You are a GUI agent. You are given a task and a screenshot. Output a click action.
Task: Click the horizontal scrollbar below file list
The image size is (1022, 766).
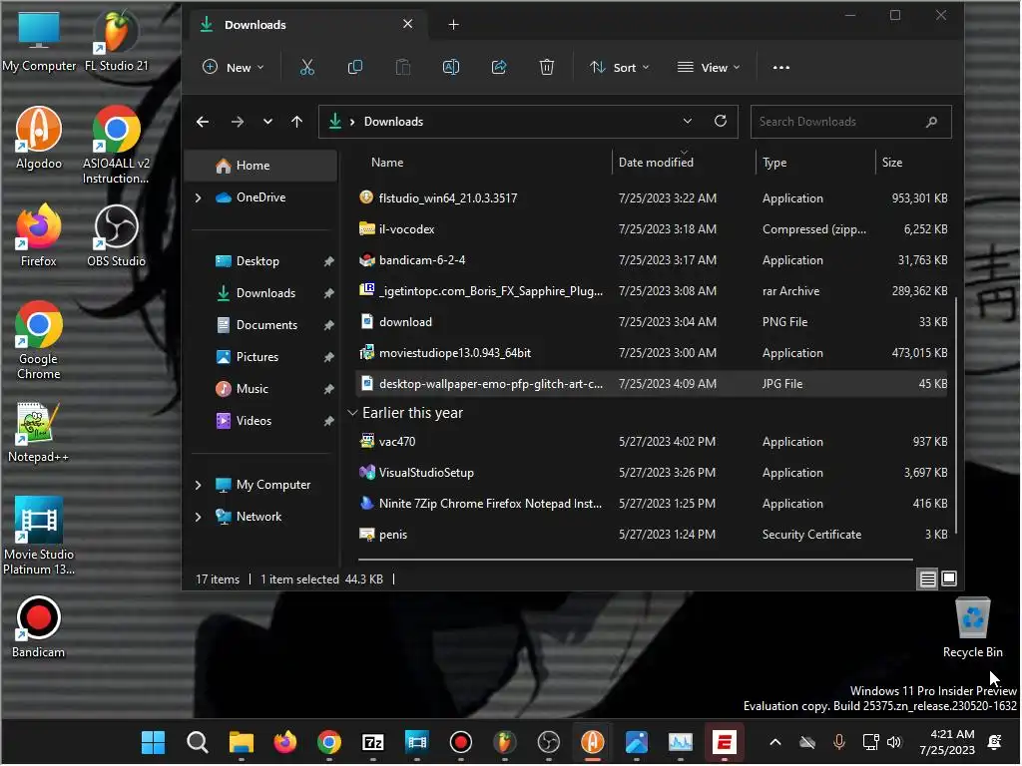[x=636, y=559]
